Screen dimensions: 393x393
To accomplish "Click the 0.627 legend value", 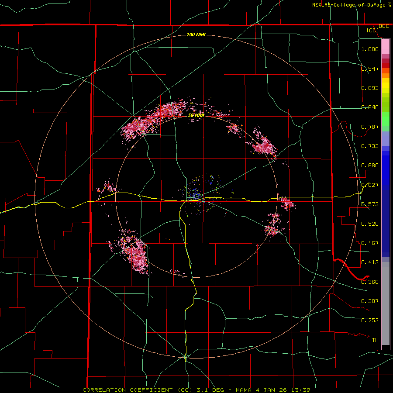I will click(370, 185).
